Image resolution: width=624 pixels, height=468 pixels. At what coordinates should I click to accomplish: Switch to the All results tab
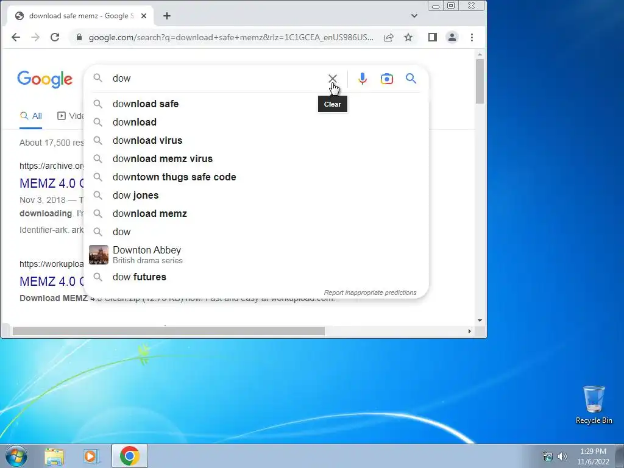pos(30,116)
